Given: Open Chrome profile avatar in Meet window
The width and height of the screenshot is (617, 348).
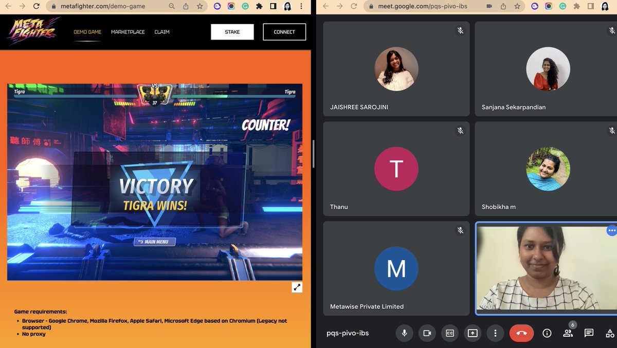Looking at the screenshot, I should [x=605, y=6].
